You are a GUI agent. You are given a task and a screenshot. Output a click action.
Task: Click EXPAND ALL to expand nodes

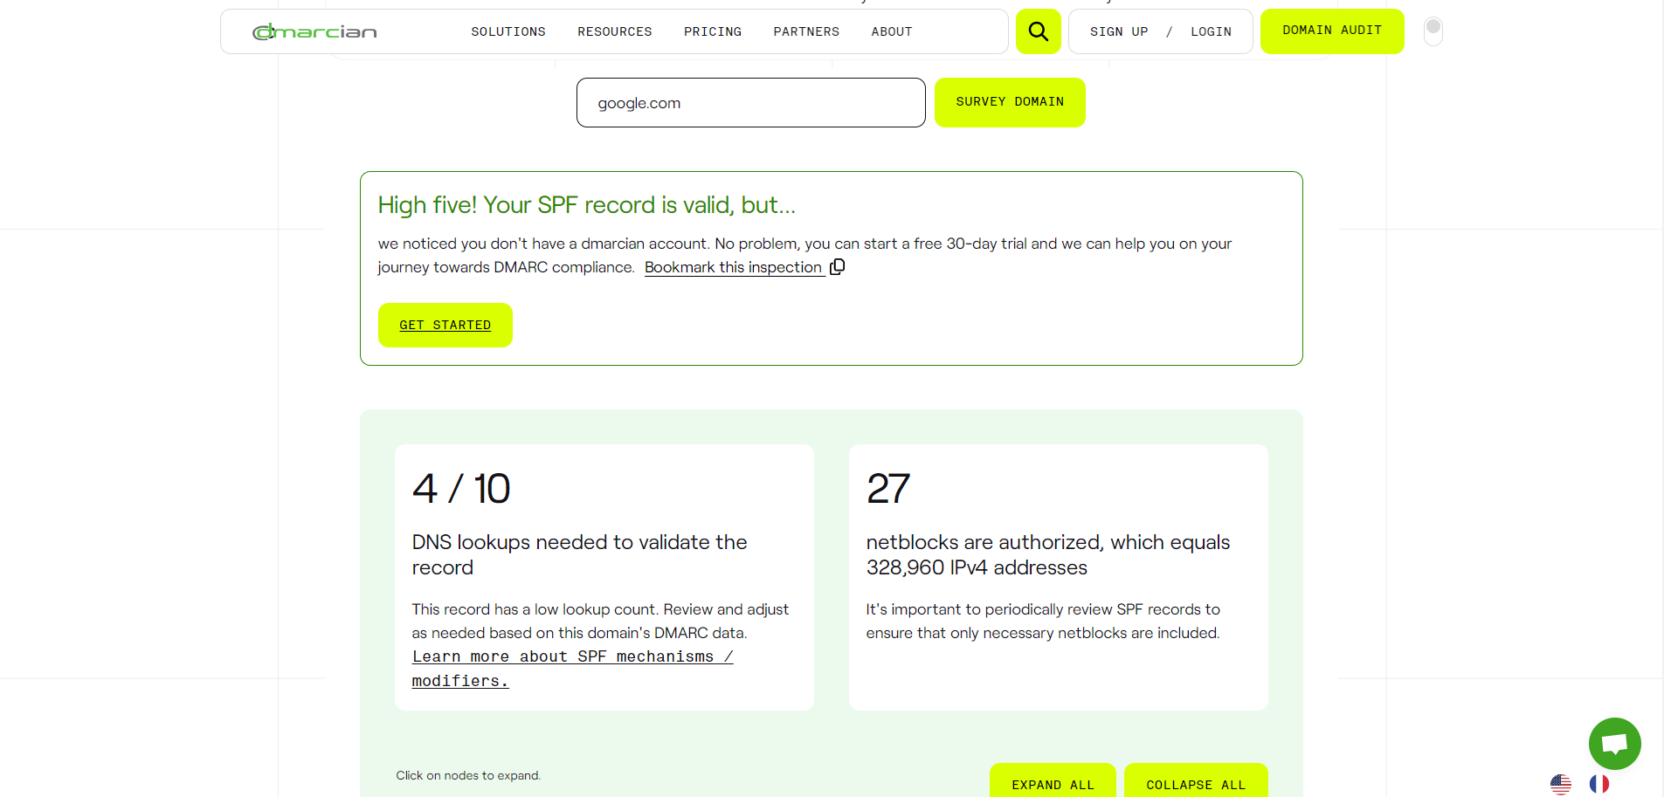[x=1052, y=785]
